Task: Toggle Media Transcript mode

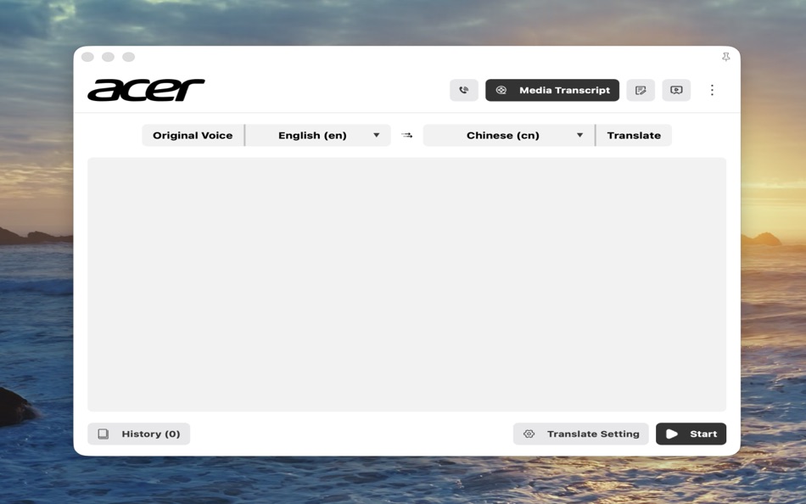Action: click(552, 90)
